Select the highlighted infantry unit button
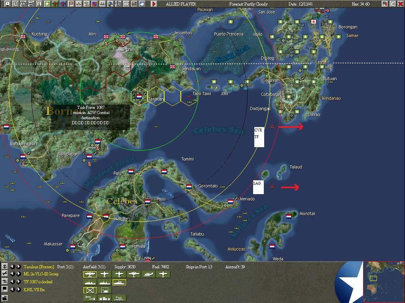This screenshot has height=303, width=405. click(x=90, y=290)
